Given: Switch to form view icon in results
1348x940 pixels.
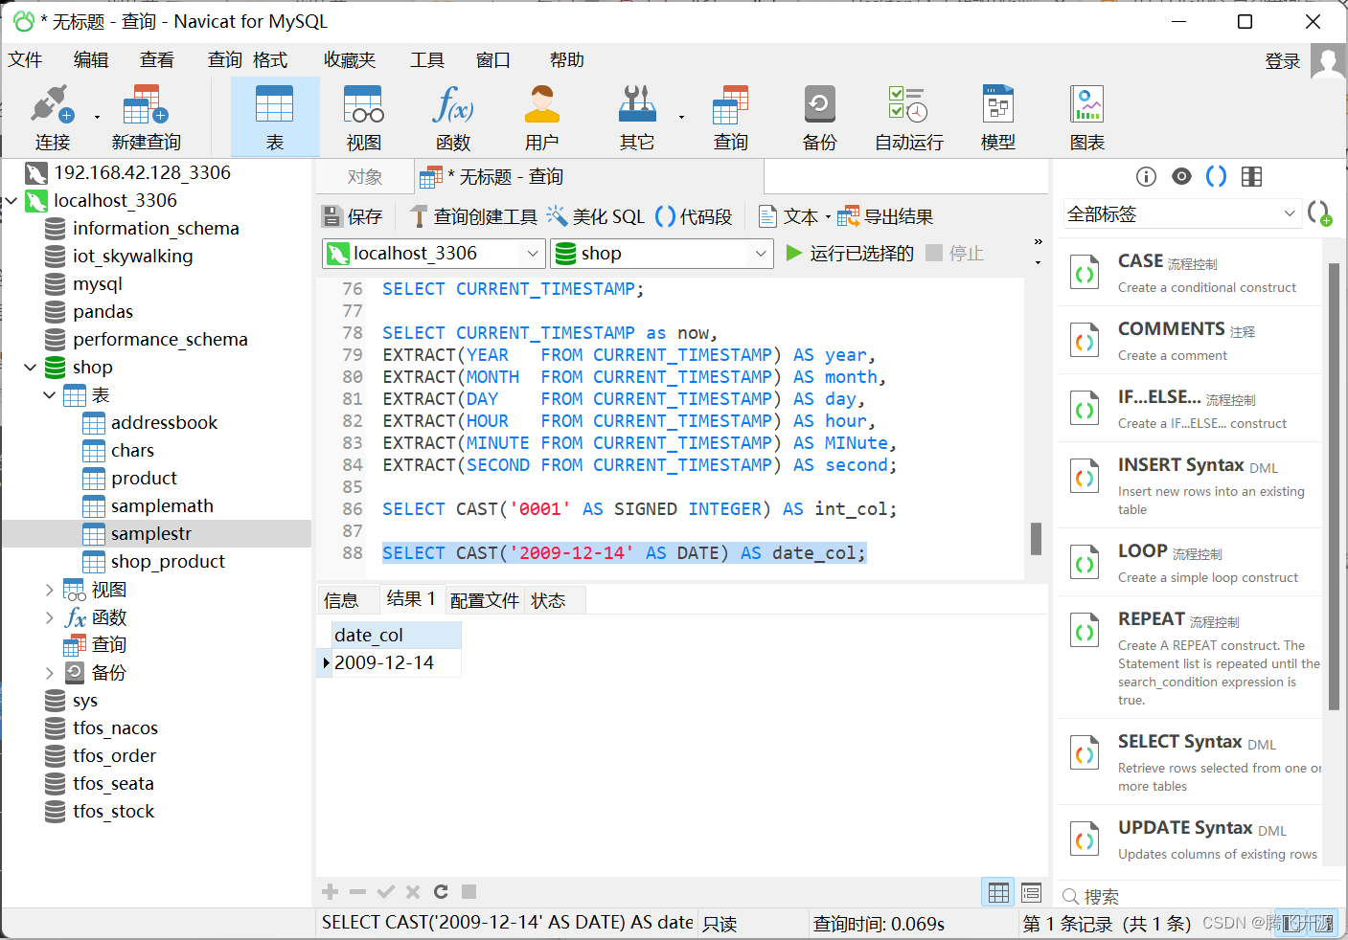Looking at the screenshot, I should coord(1031,892).
